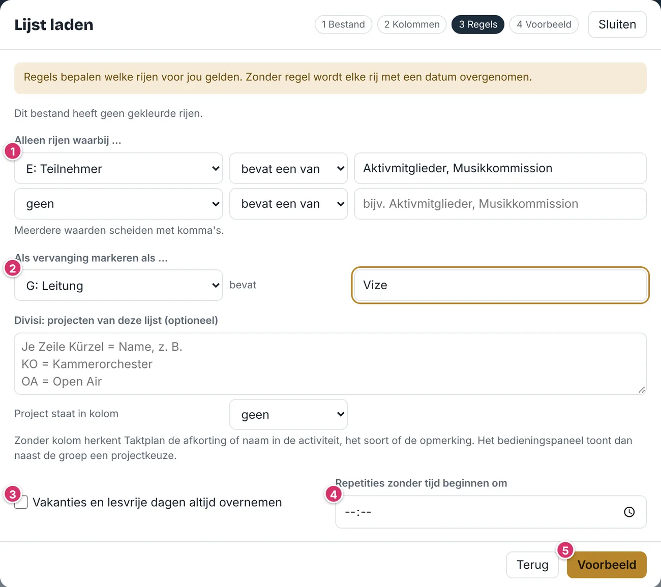Click the gold Voorbeeld button
Image resolution: width=661 pixels, height=587 pixels.
pyautogui.click(x=607, y=565)
